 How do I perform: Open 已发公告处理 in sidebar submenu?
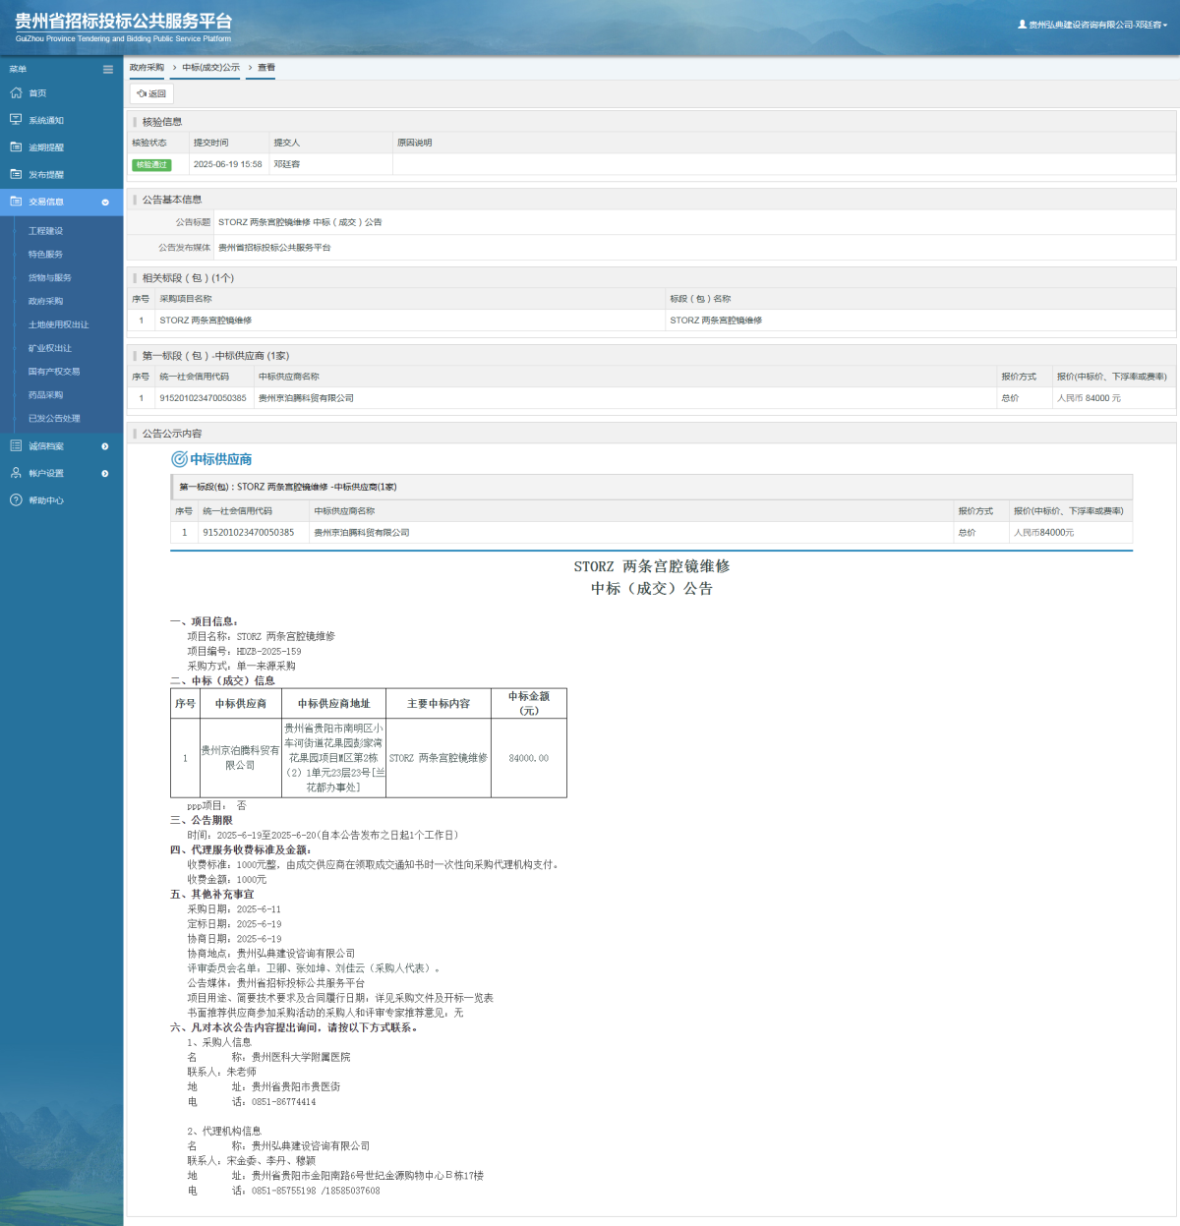(54, 419)
